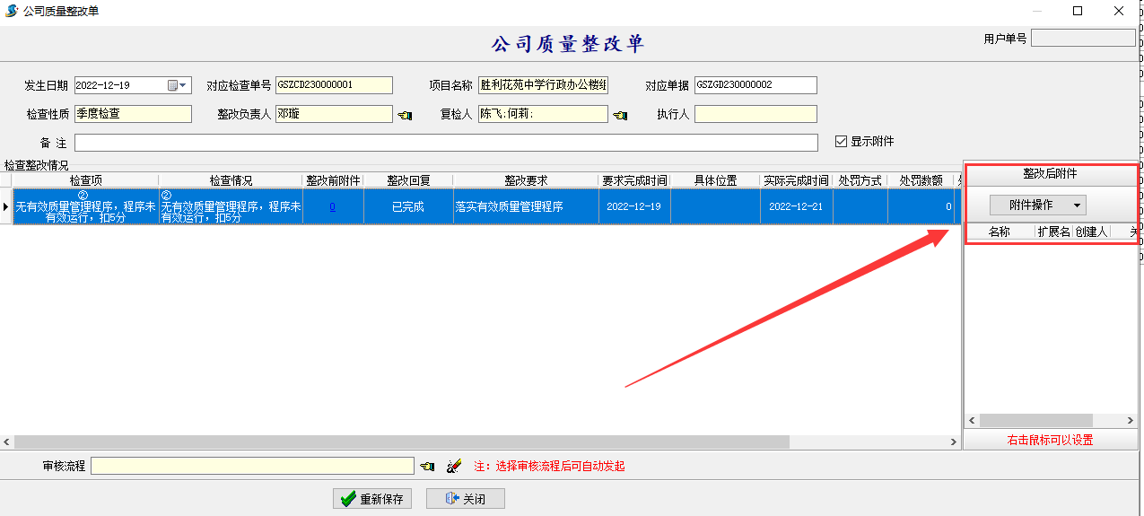Click into the 备注 text field
Screen dimensions: 1144x516
click(x=446, y=143)
